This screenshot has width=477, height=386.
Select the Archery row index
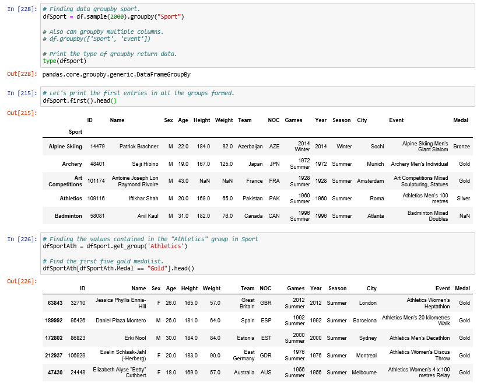tap(72, 164)
